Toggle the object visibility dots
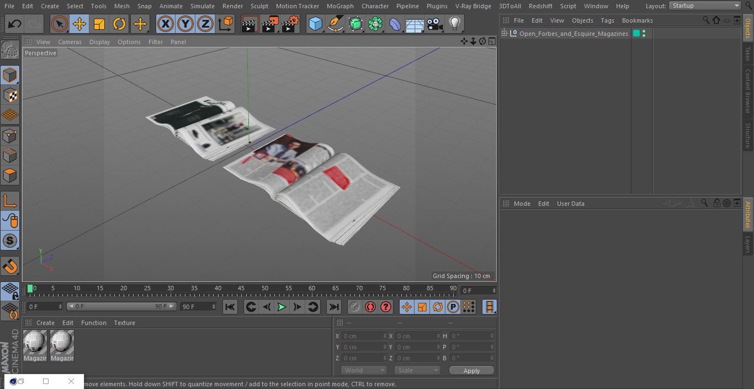Viewport: 754px width, 389px height. (x=644, y=34)
